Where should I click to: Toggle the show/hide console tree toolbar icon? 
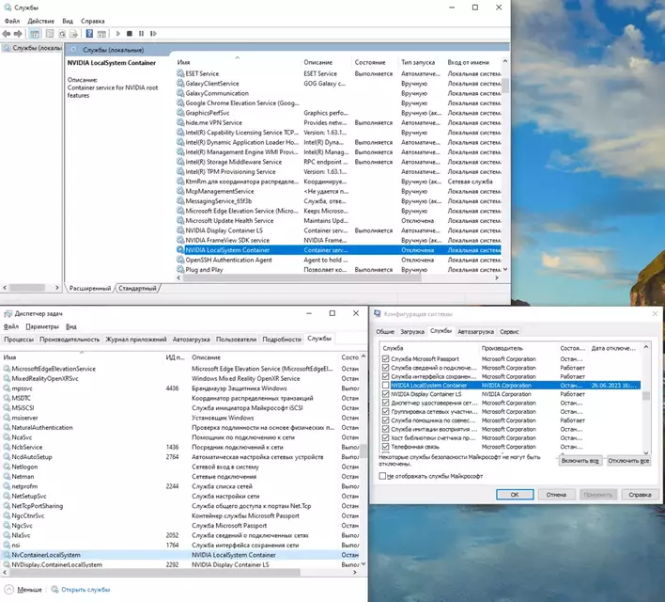[35, 34]
